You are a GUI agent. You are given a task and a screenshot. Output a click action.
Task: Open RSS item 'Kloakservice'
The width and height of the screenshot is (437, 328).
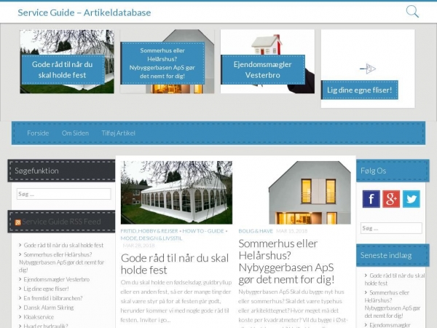(39, 317)
